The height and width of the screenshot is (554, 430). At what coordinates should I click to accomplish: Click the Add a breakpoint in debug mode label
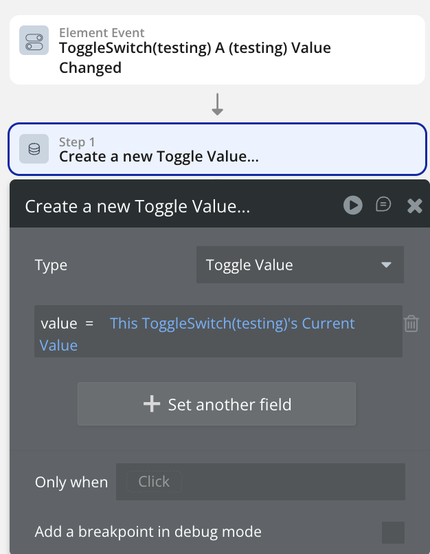click(x=148, y=532)
